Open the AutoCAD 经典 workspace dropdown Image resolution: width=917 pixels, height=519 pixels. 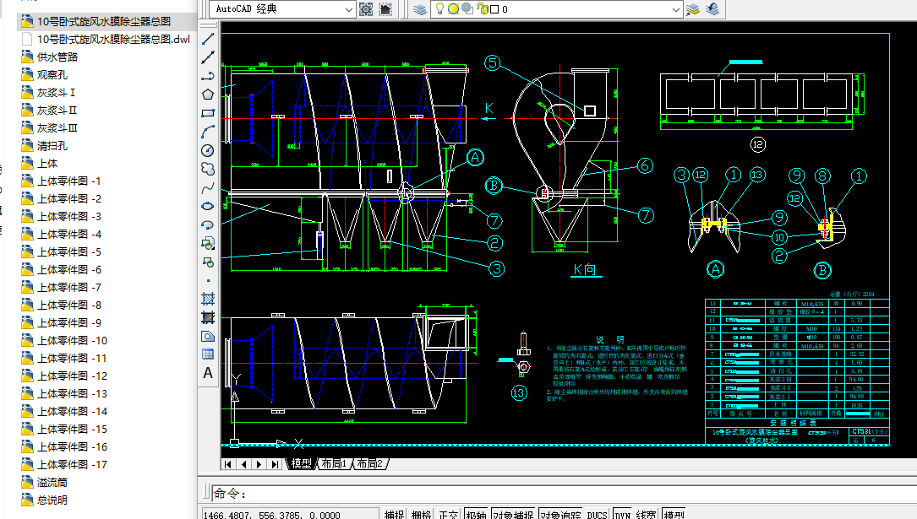[x=348, y=9]
